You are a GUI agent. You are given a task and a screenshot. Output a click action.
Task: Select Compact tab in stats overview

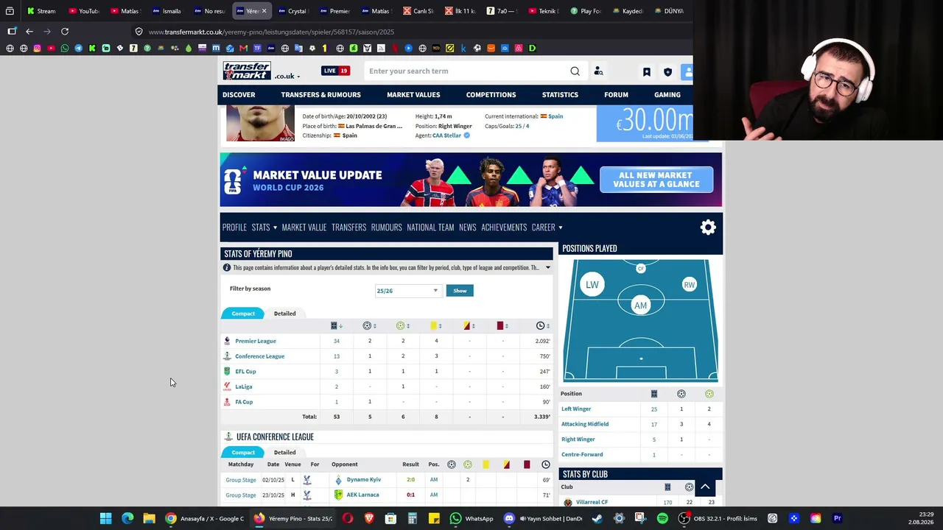(x=243, y=314)
